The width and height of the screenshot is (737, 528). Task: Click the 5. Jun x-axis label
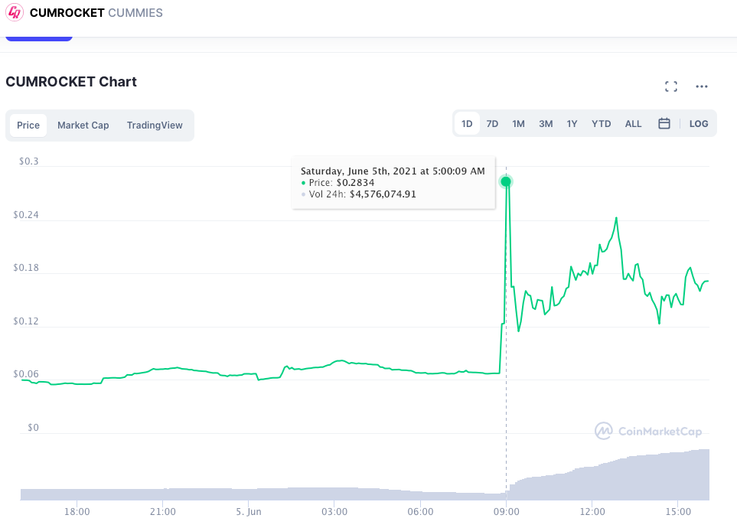tap(249, 511)
